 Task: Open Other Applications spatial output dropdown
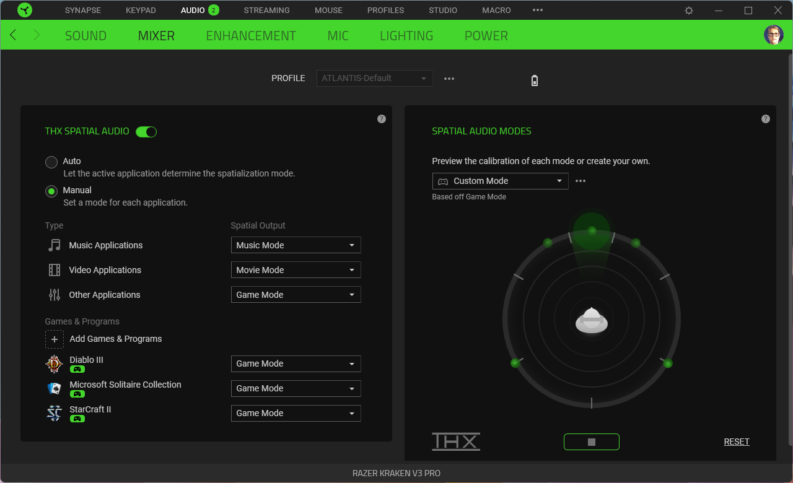pos(296,295)
